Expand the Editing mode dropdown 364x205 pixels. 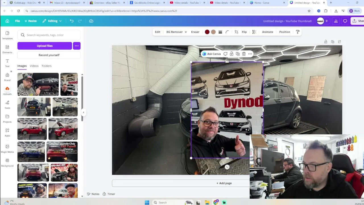pyautogui.click(x=52, y=21)
